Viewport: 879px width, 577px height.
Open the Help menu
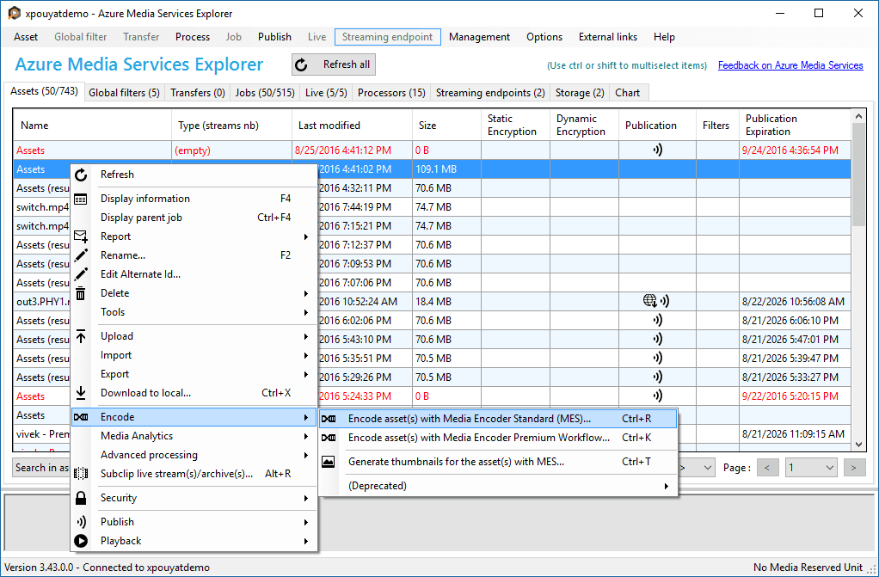(x=664, y=37)
